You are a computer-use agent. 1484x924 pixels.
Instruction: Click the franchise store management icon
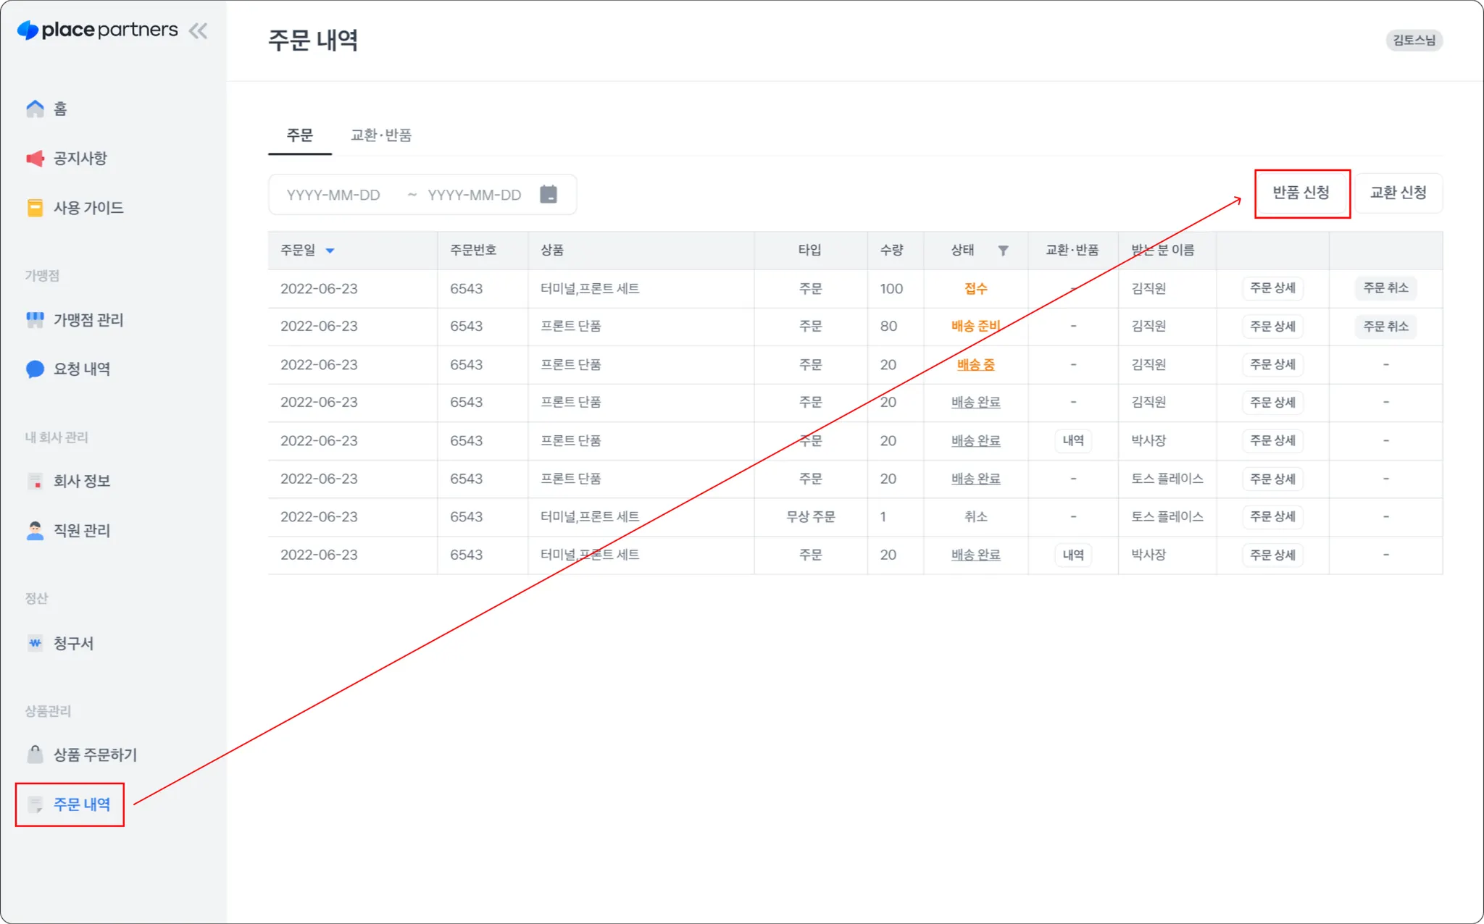(x=35, y=319)
